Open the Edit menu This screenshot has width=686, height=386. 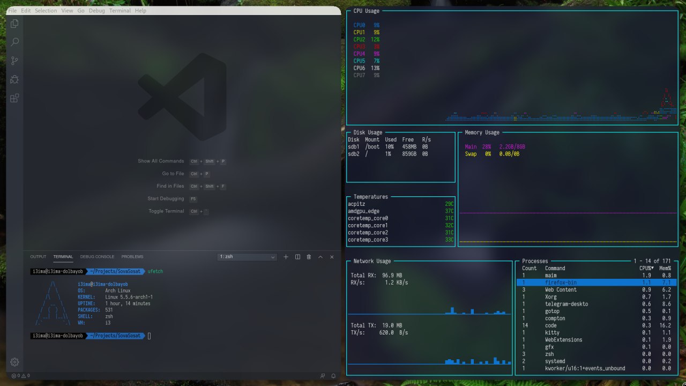coord(26,11)
